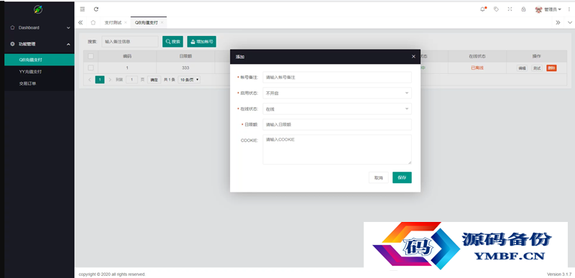Click the tag icon in the header
The height and width of the screenshot is (278, 575).
[496, 9]
